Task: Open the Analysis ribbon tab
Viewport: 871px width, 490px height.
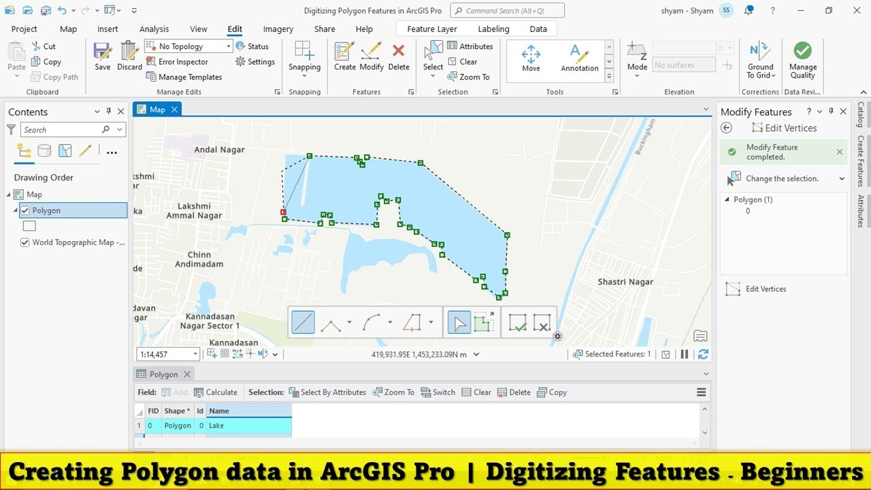Action: [154, 29]
